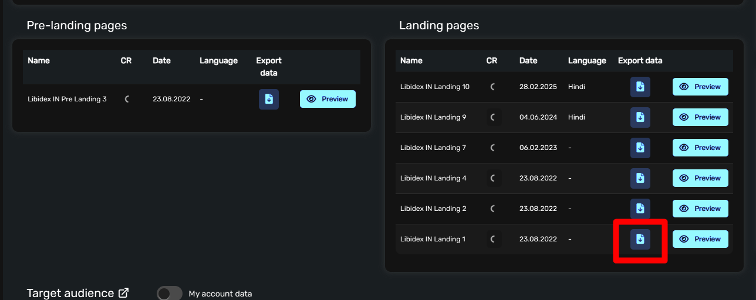This screenshot has height=300, width=756.
Task: Click the Pre-landing pages heading
Action: (x=77, y=26)
